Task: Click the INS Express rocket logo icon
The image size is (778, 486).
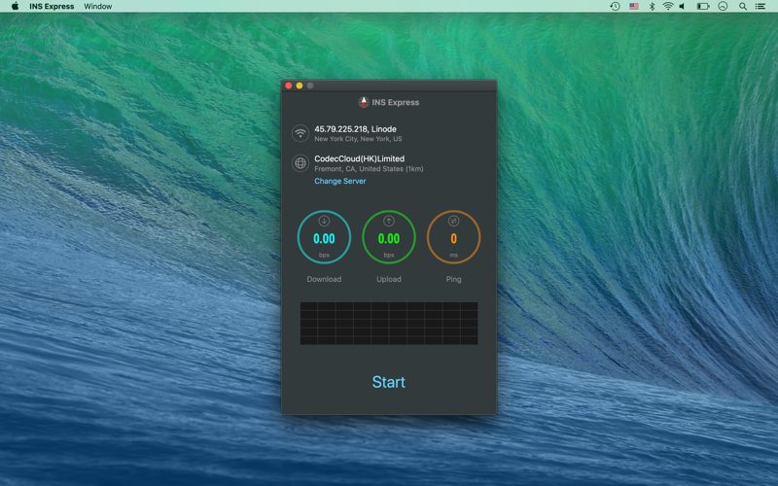Action: pos(364,102)
